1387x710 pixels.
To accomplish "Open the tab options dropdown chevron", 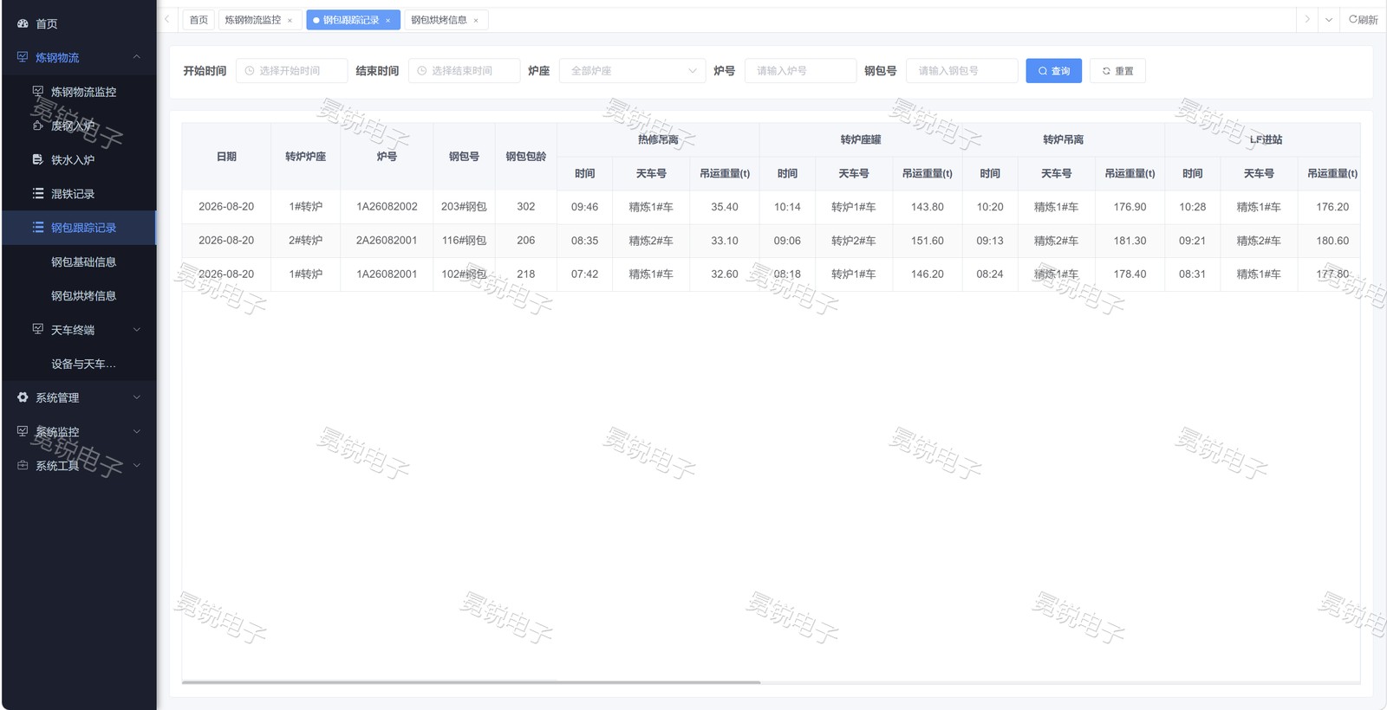I will pos(1329,19).
